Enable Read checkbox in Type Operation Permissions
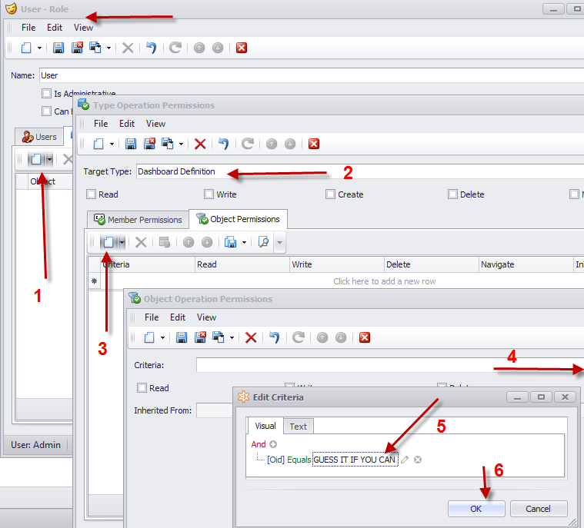The width and height of the screenshot is (584, 528). click(91, 194)
